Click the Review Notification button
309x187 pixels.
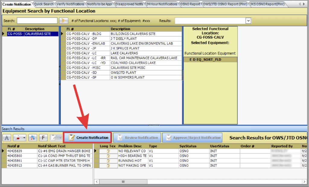(137, 138)
